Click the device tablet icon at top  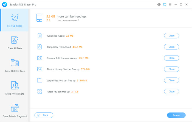(x=39, y=18)
